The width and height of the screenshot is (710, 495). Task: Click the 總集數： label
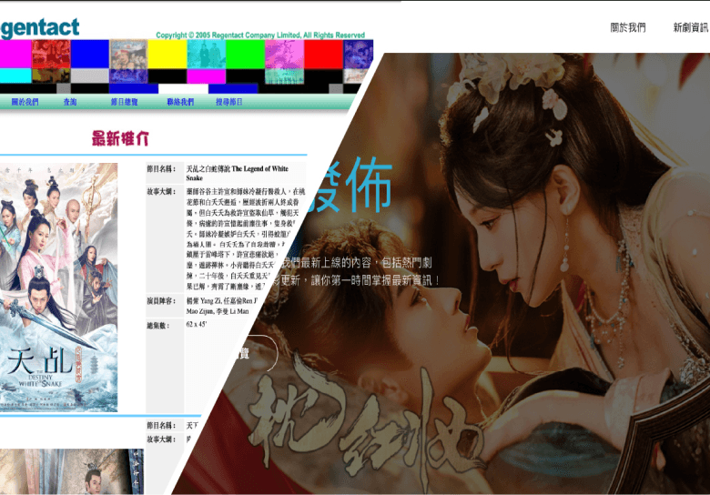pyautogui.click(x=158, y=326)
